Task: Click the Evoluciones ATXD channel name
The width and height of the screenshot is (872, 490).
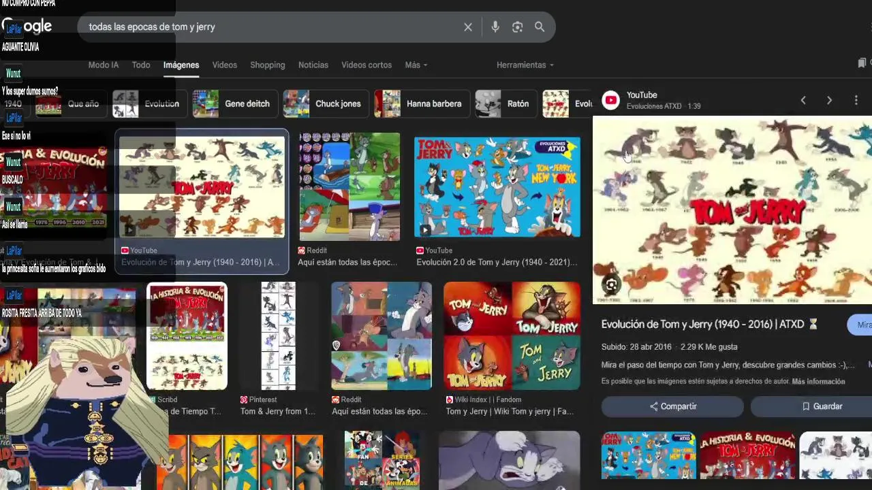Action: (x=654, y=106)
